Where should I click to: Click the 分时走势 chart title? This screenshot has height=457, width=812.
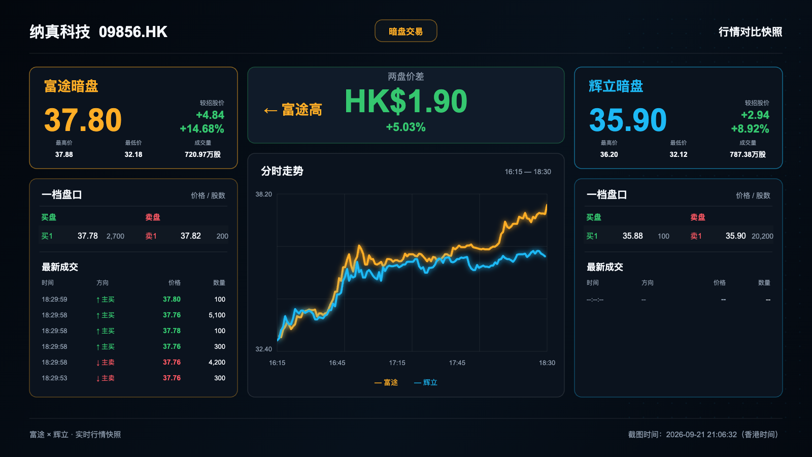[x=282, y=171]
